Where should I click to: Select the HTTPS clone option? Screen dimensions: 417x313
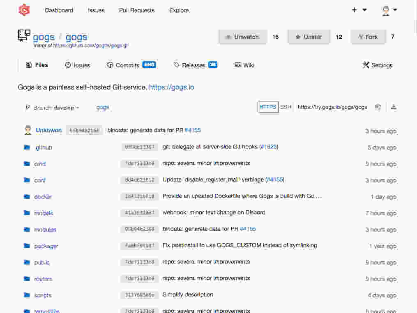point(268,107)
